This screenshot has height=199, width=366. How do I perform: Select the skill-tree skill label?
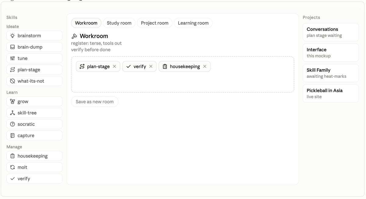[x=27, y=113]
